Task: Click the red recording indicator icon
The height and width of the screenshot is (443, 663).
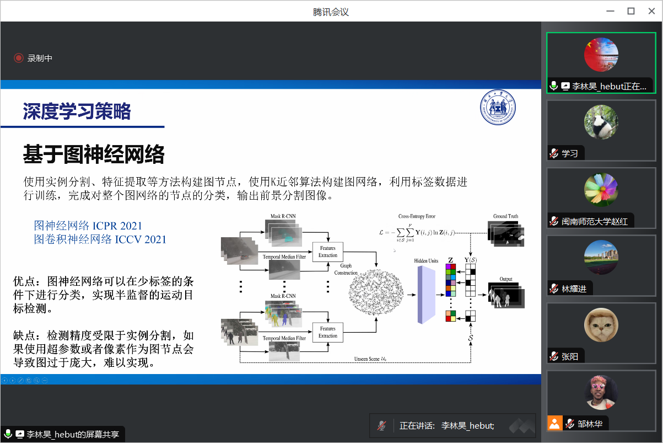Action: coord(19,58)
